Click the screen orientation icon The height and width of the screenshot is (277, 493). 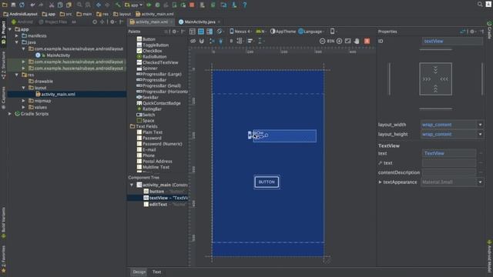pyautogui.click(x=220, y=32)
